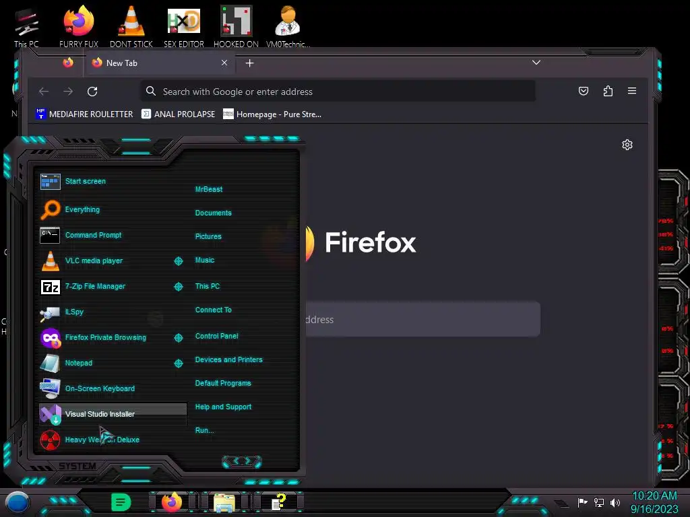Open the network tray icon

point(599,502)
